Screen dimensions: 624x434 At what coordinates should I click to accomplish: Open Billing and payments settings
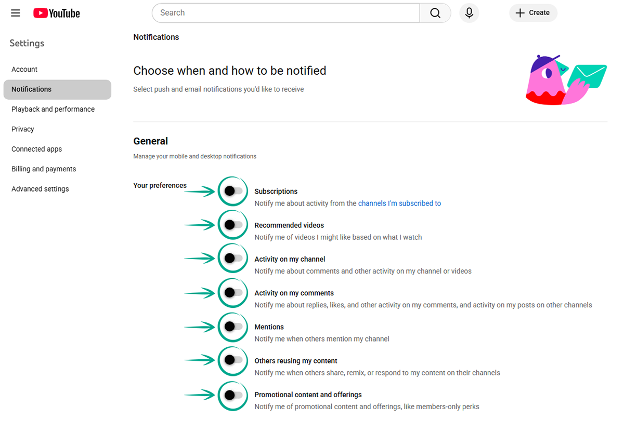pos(44,169)
